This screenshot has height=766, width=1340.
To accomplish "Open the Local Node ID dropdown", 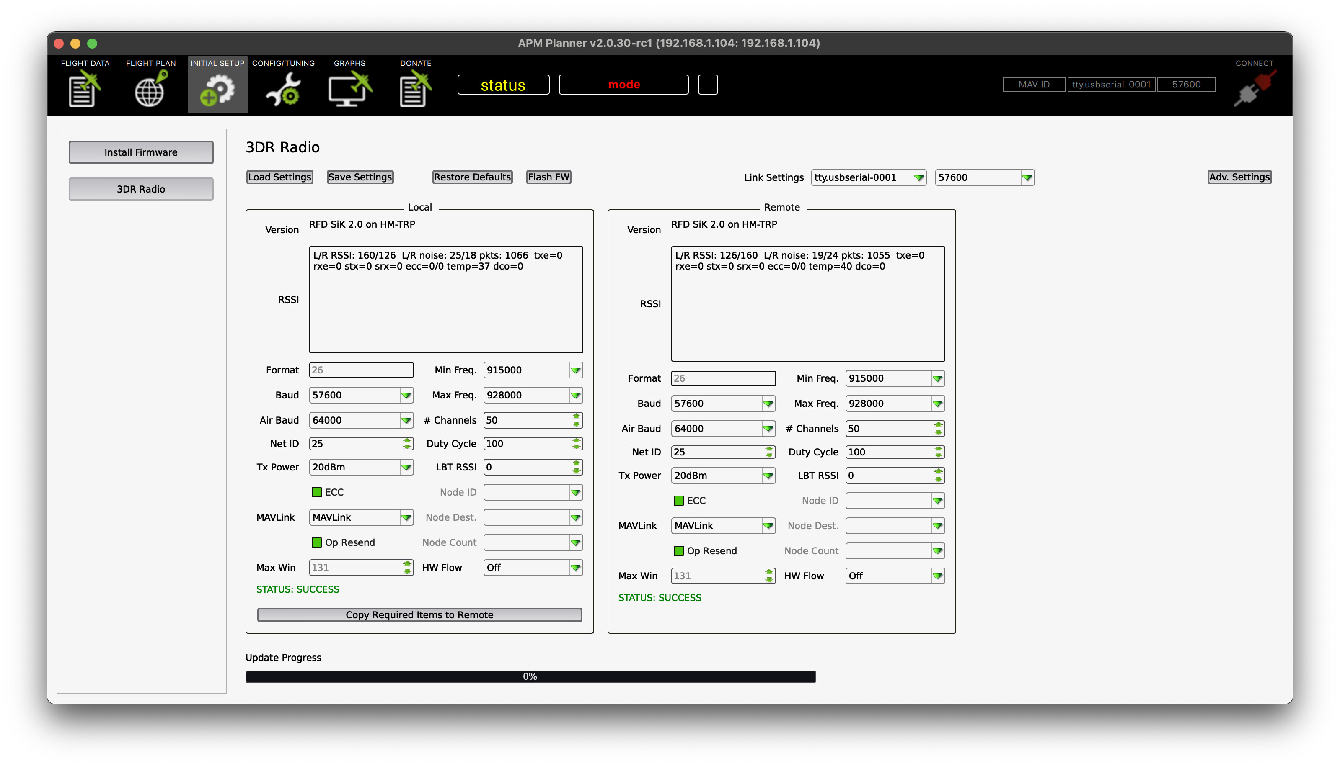I will (533, 492).
